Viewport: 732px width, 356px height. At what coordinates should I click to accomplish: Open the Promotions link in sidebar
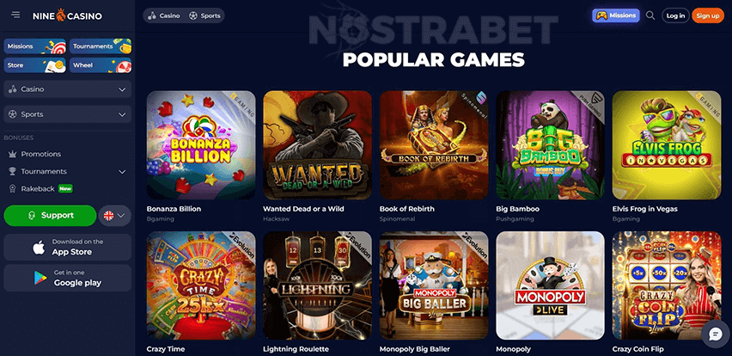click(x=41, y=154)
